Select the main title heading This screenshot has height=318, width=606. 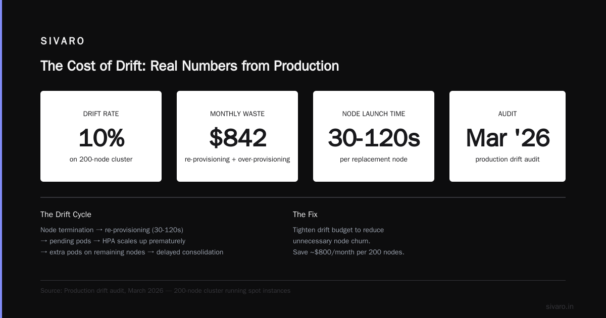pos(189,66)
